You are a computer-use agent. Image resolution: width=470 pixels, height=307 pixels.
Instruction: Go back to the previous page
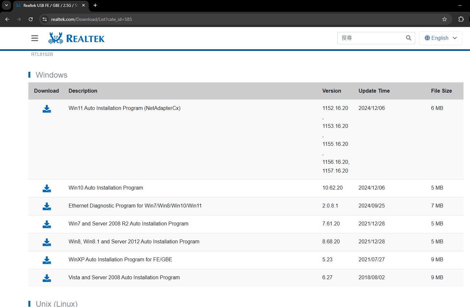[x=7, y=19]
